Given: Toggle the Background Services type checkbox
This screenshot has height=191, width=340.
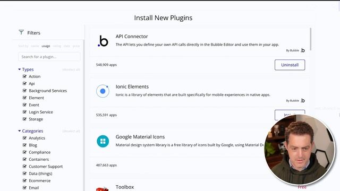Looking at the screenshot, I should (24, 91).
